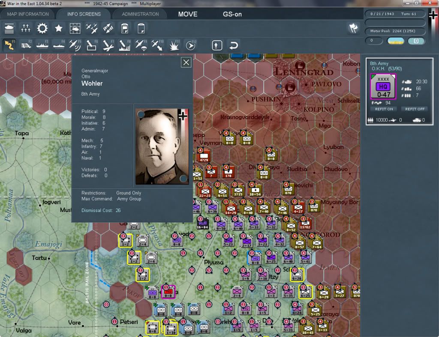439x337 pixels.
Task: Click the F12 end turn icon
Action: pos(191,45)
